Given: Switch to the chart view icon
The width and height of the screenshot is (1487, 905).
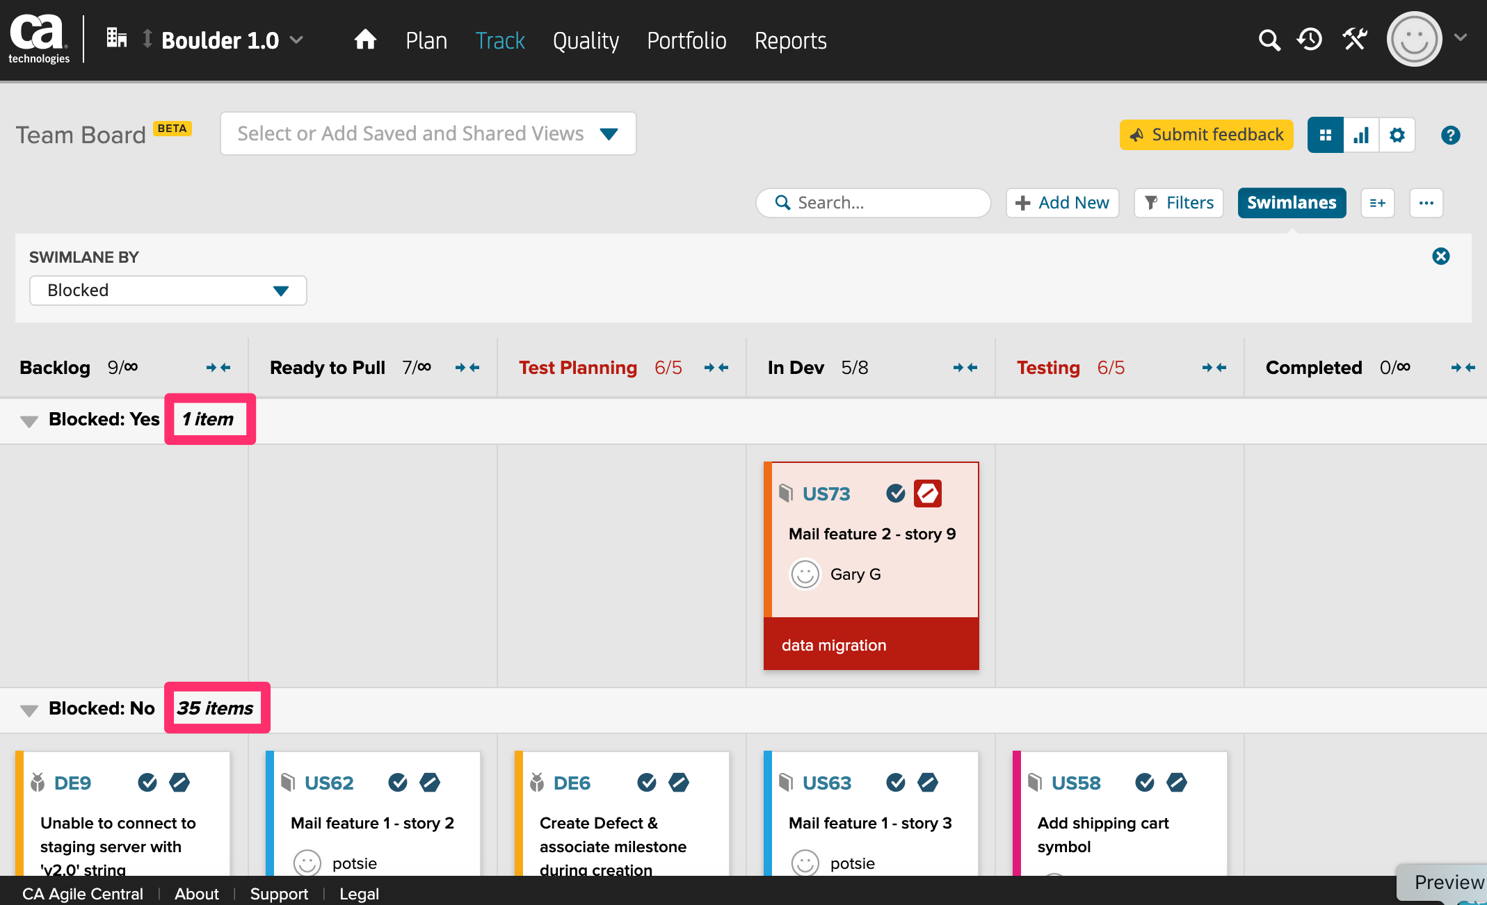Looking at the screenshot, I should (1361, 135).
